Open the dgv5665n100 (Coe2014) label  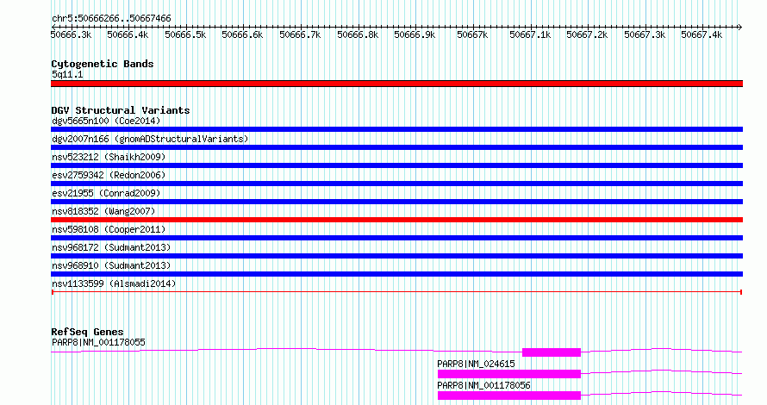pyautogui.click(x=106, y=121)
